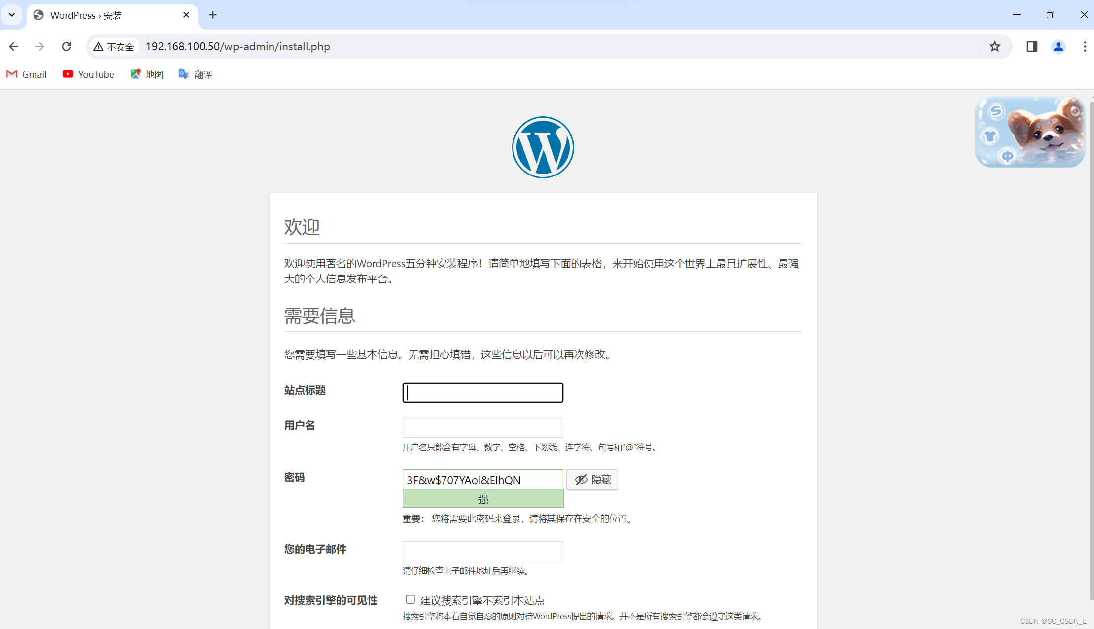Open the tab search dropdown arrow
1094x629 pixels.
pos(12,15)
